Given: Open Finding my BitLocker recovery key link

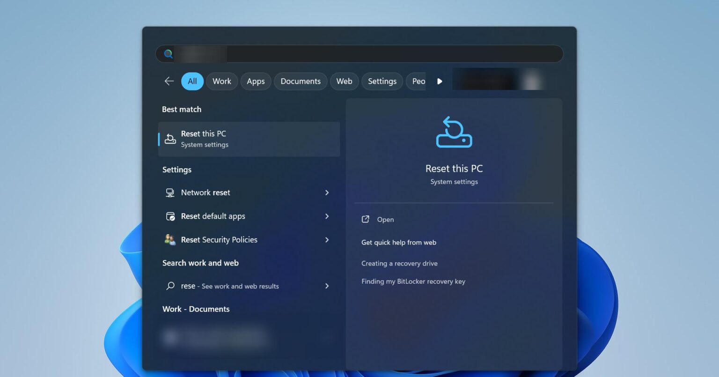Looking at the screenshot, I should [x=413, y=281].
